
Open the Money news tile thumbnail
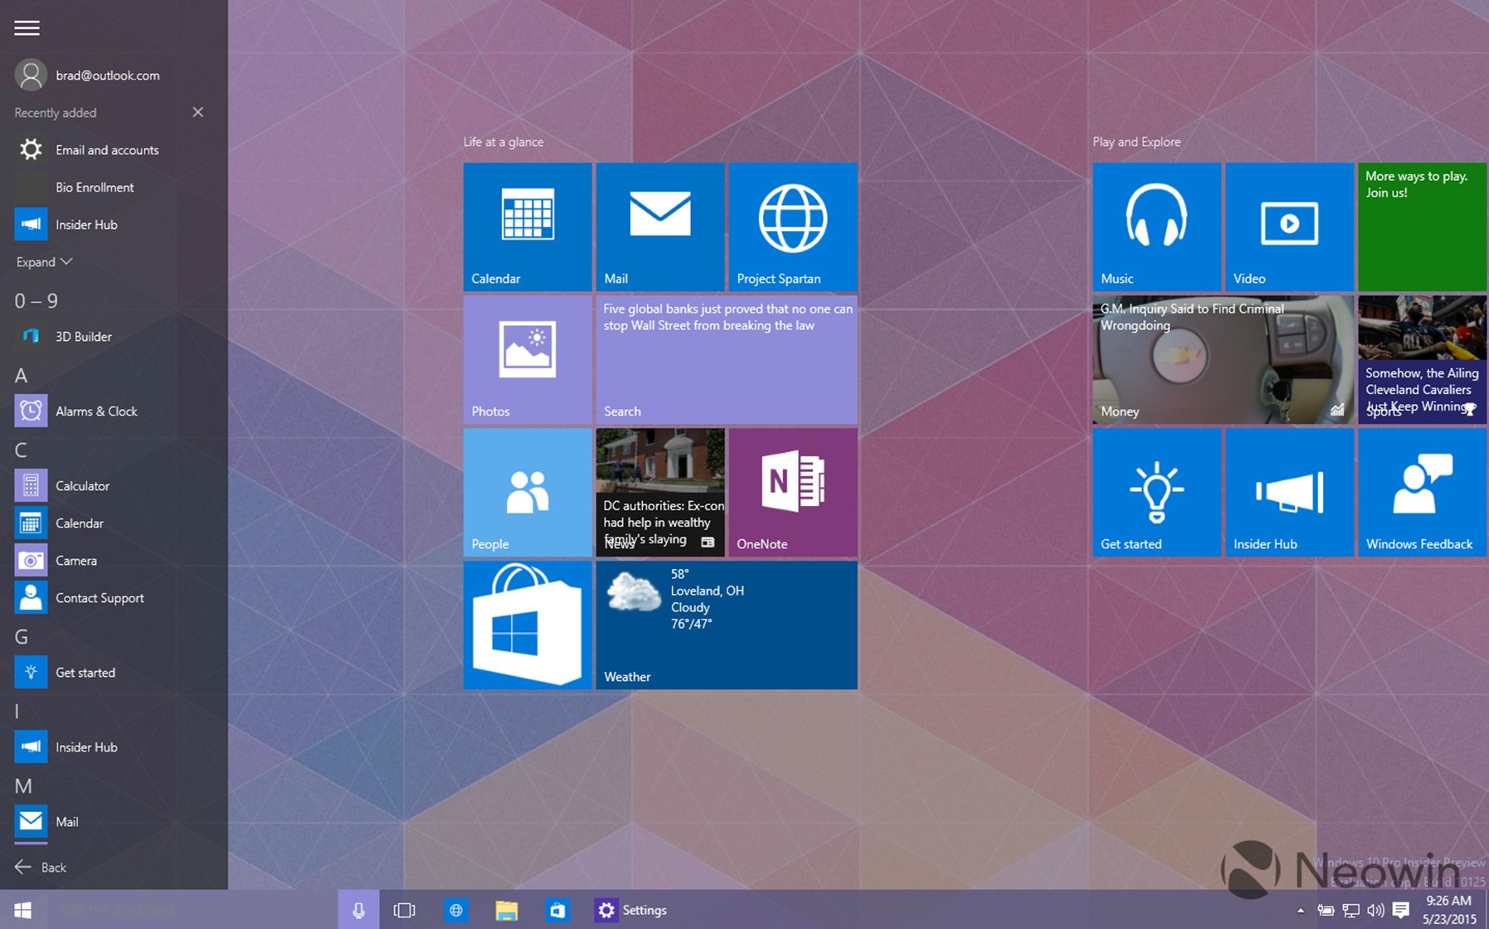click(1222, 359)
